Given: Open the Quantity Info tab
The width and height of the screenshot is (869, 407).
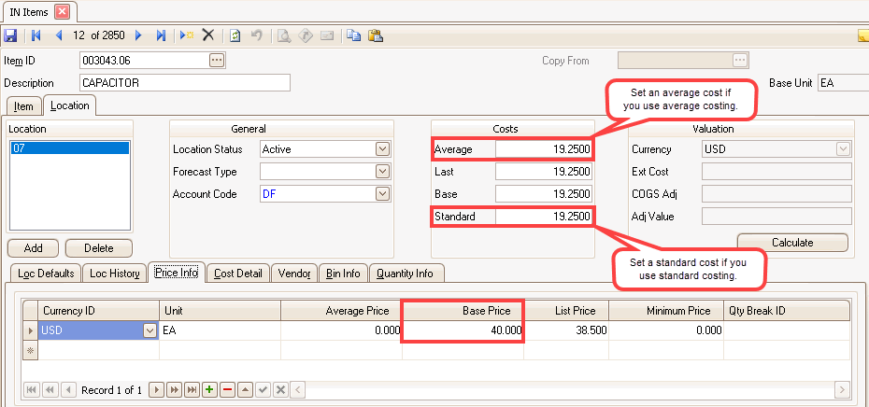Looking at the screenshot, I should pyautogui.click(x=405, y=274).
